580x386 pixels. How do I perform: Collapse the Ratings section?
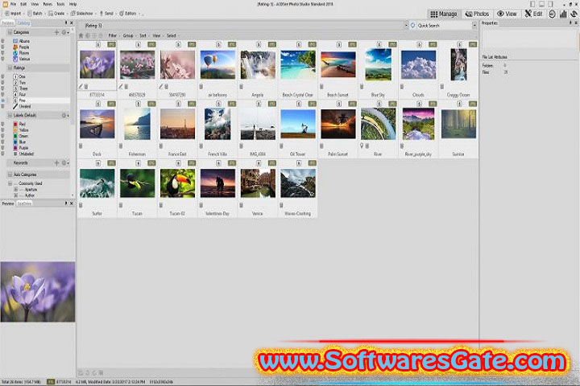(10, 68)
